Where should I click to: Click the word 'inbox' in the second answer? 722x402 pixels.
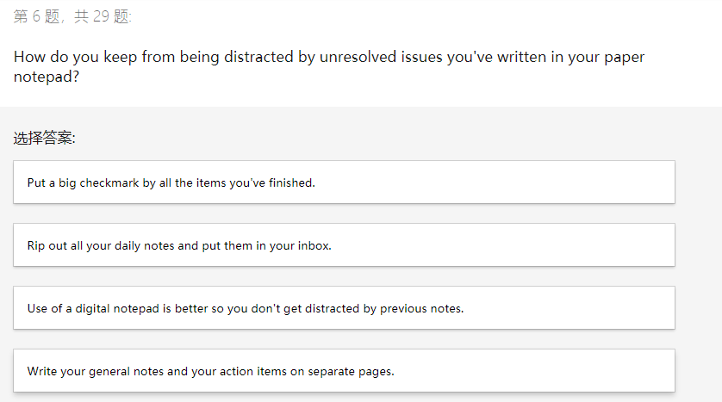coord(312,245)
